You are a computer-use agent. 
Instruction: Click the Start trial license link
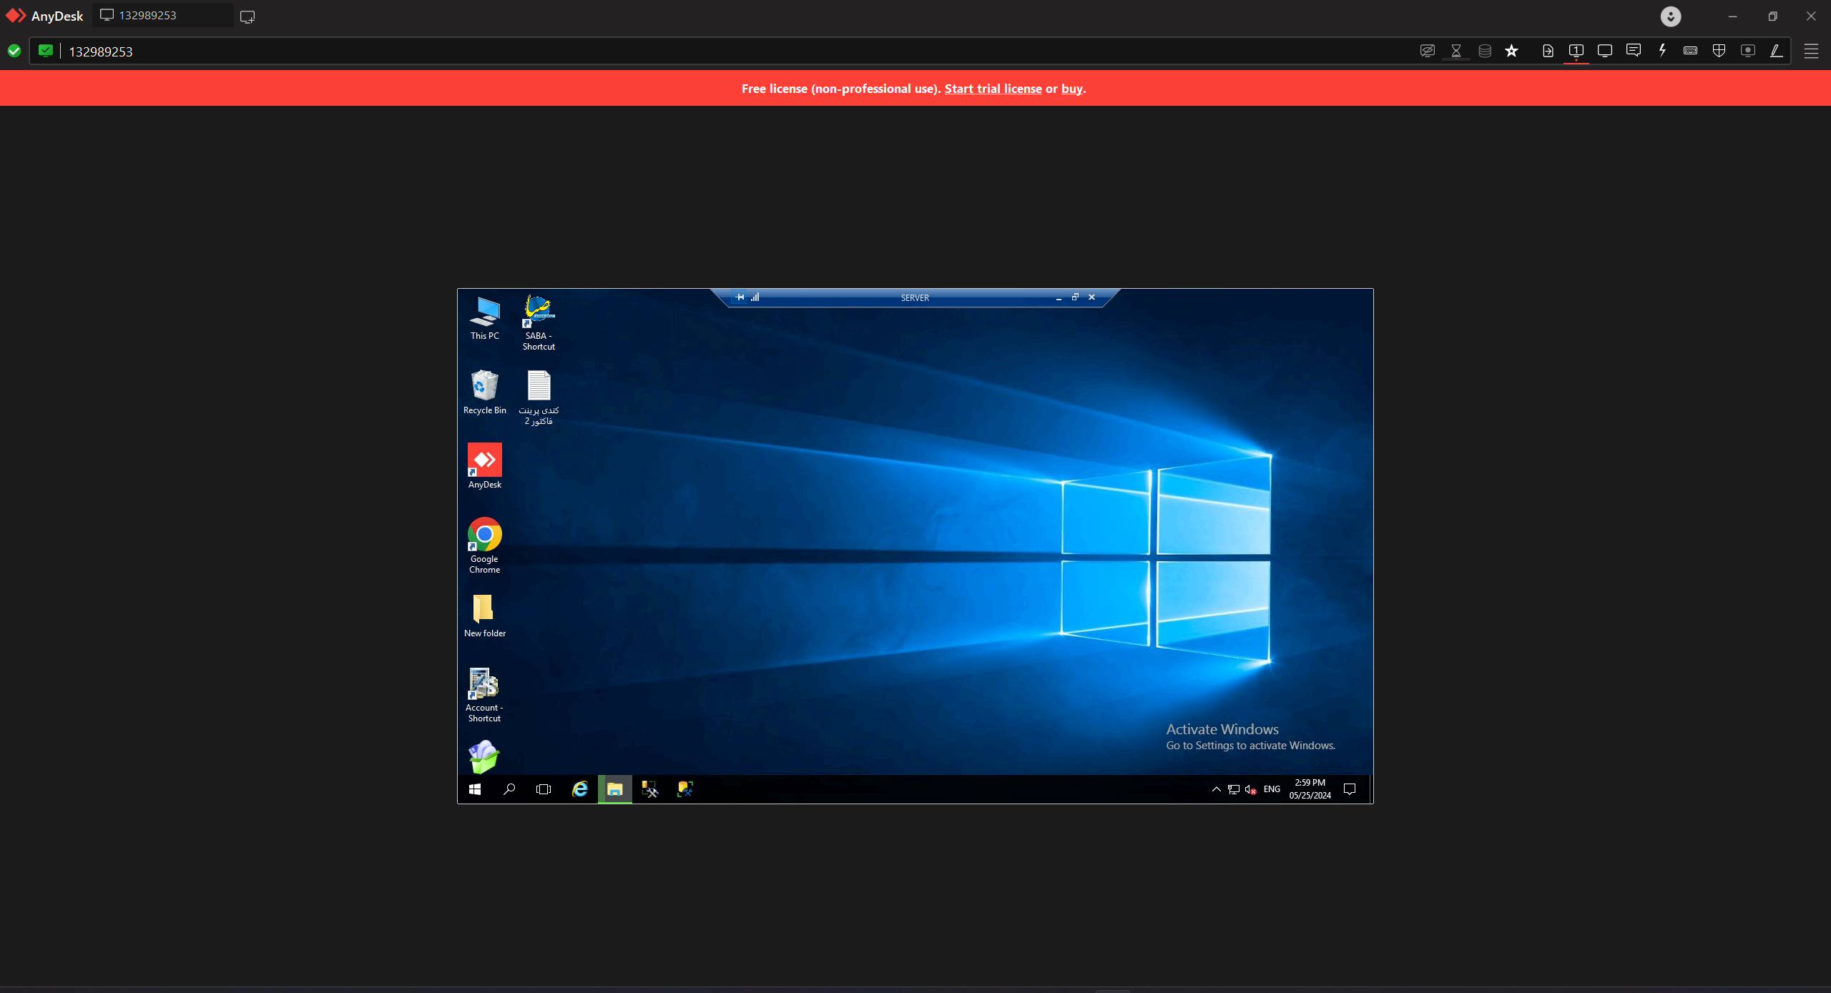click(993, 89)
